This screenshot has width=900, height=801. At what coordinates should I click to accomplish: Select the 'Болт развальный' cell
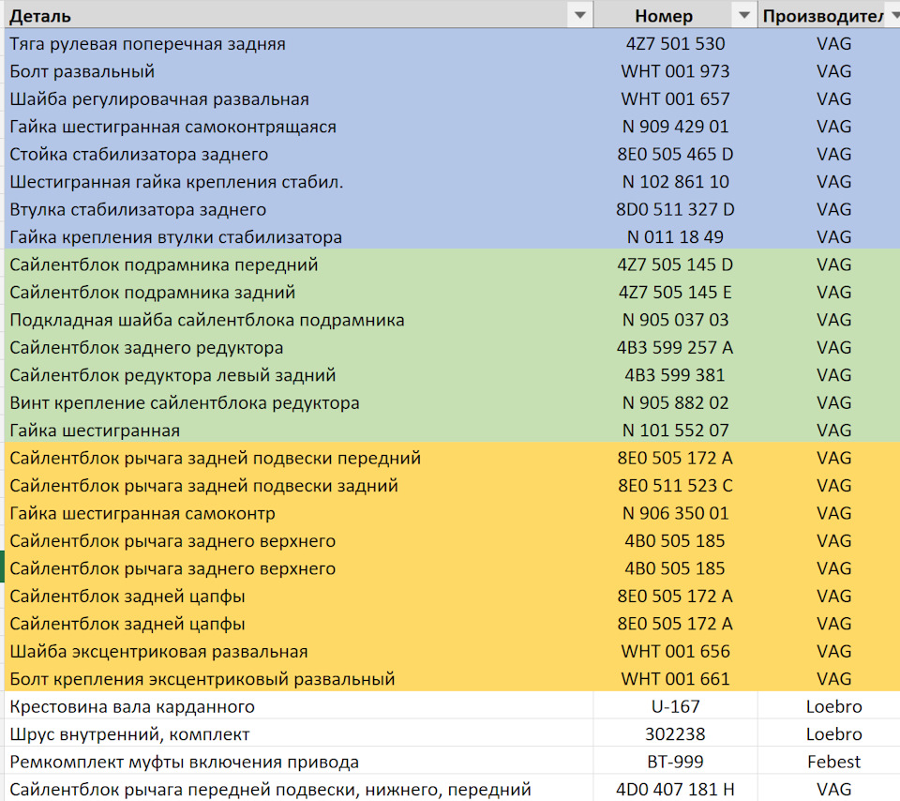pyautogui.click(x=82, y=71)
